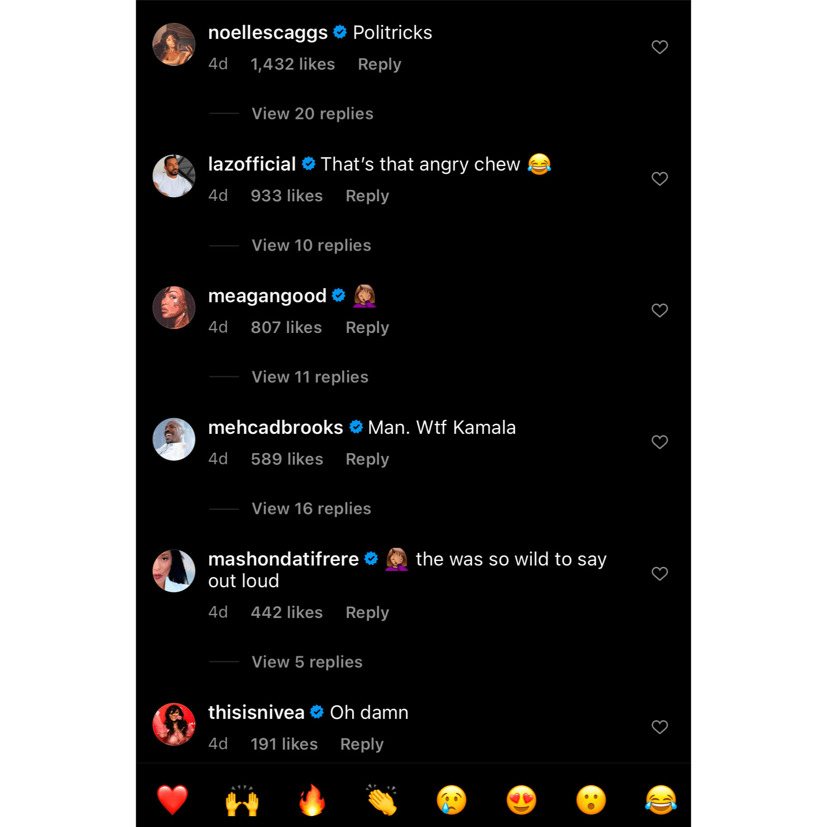Tap the surprised face emoji reaction
The width and height of the screenshot is (827, 827).
click(x=591, y=799)
